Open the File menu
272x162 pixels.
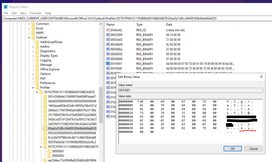coord(6,13)
